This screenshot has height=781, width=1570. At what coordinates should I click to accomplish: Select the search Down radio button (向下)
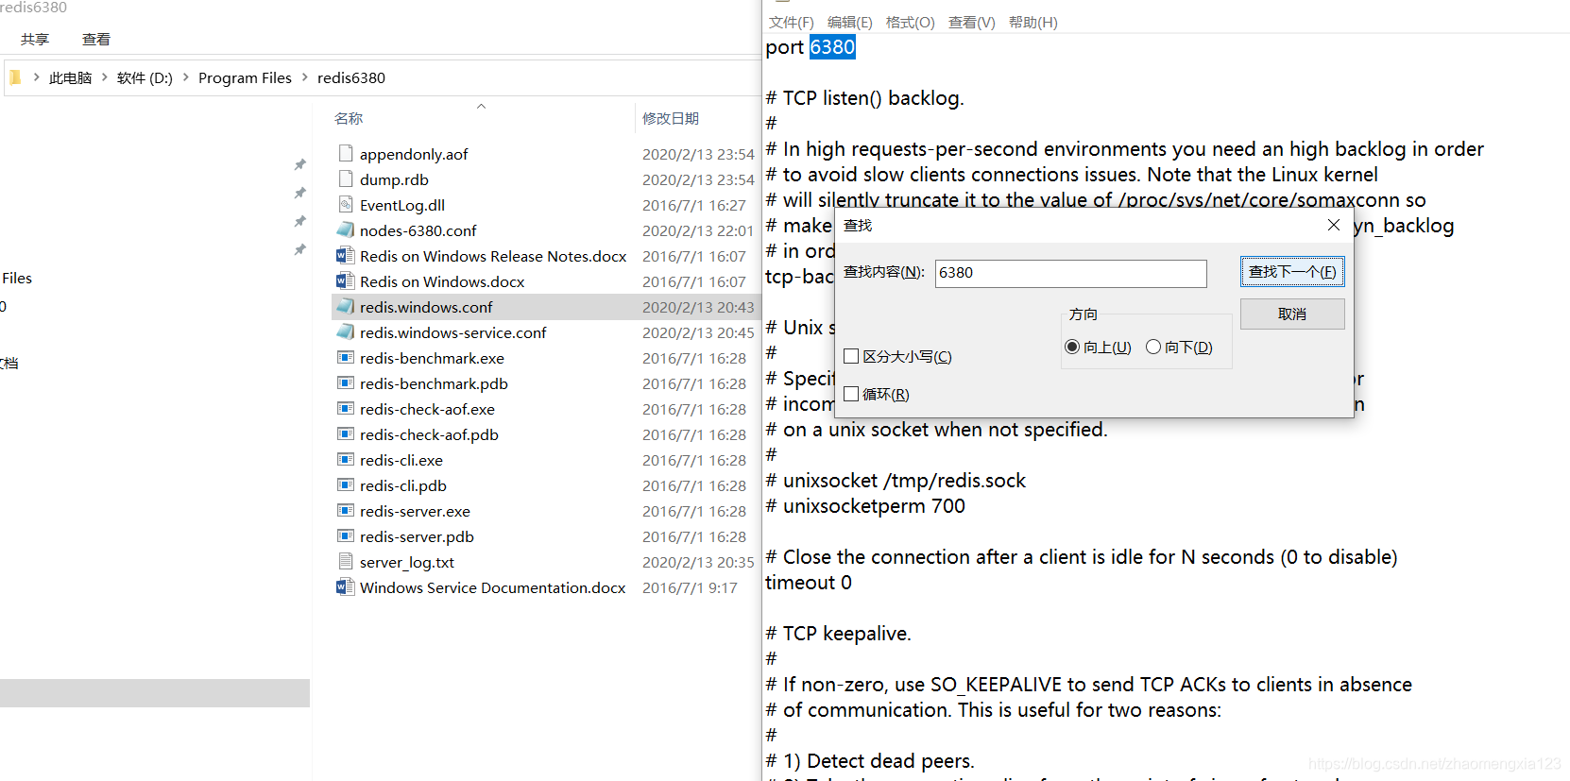pos(1153,347)
